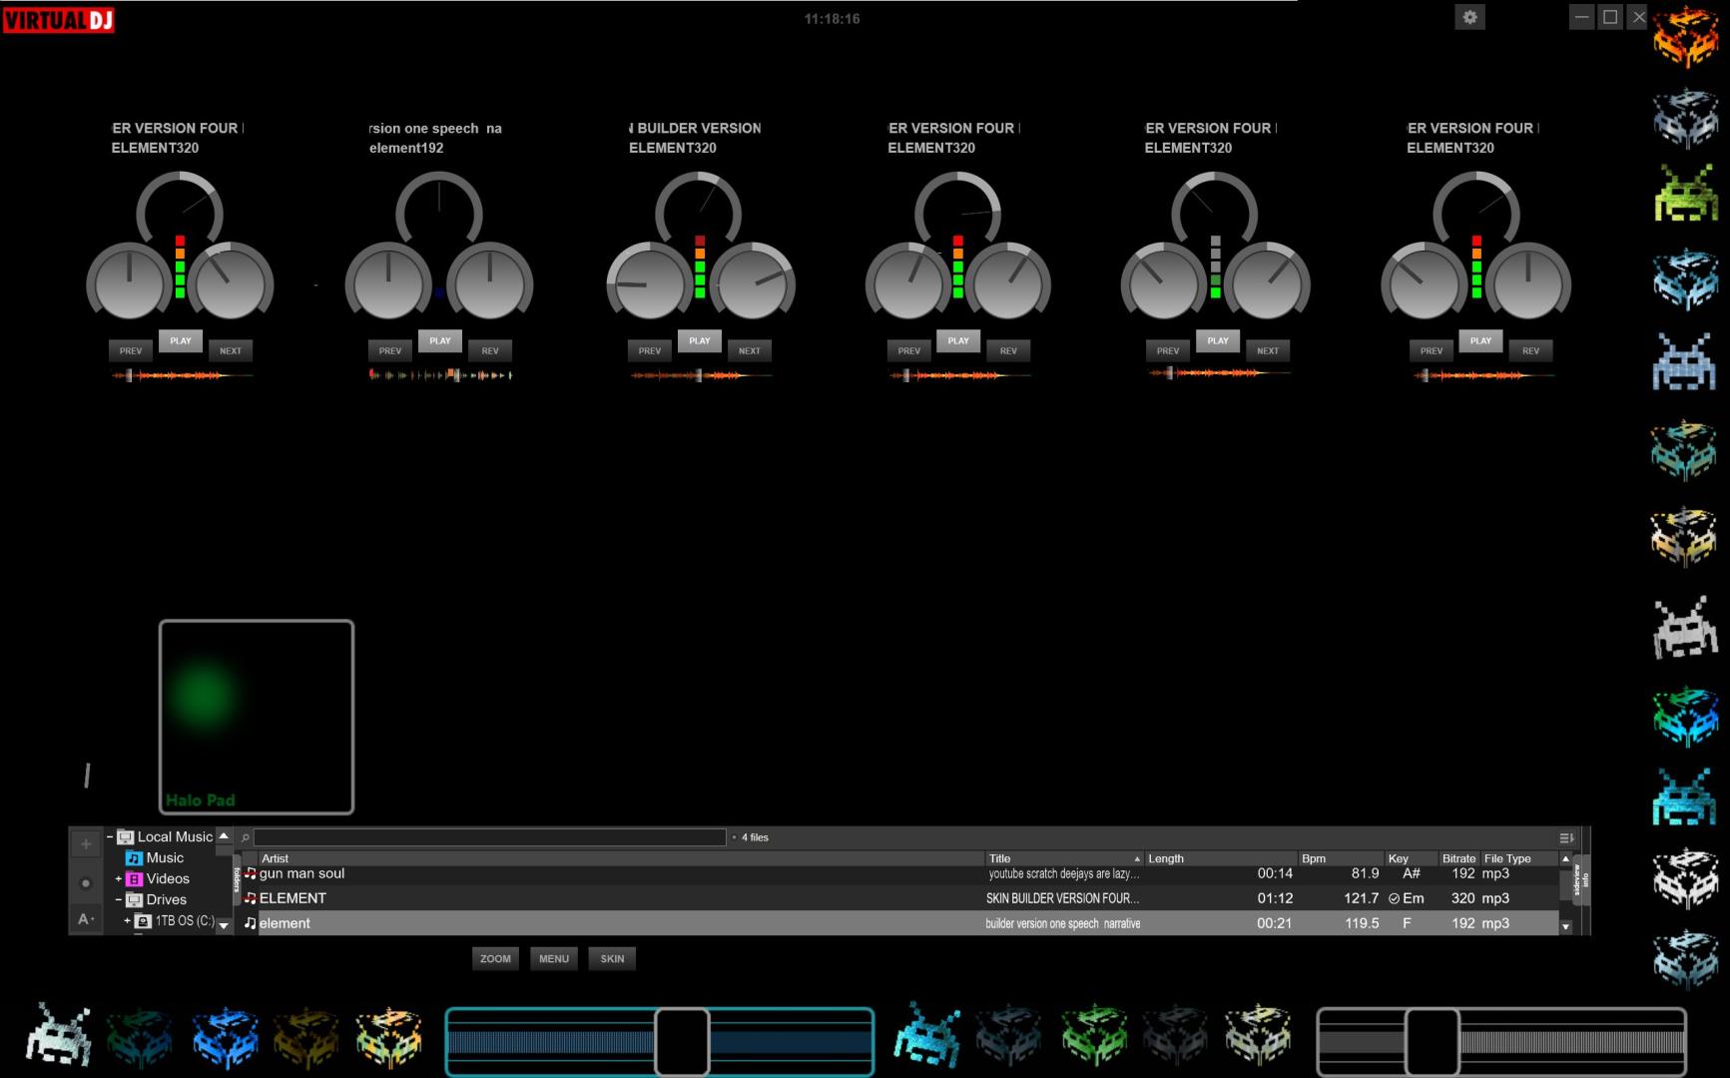Toggle the sideview info tab

pos(1581,879)
